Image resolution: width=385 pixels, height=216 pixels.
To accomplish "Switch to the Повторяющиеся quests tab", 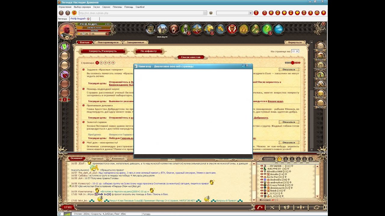I will click(108, 43).
